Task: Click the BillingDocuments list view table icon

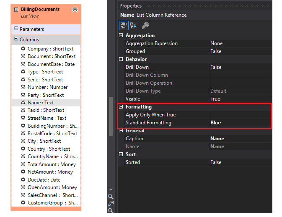Action: [x=16, y=9]
